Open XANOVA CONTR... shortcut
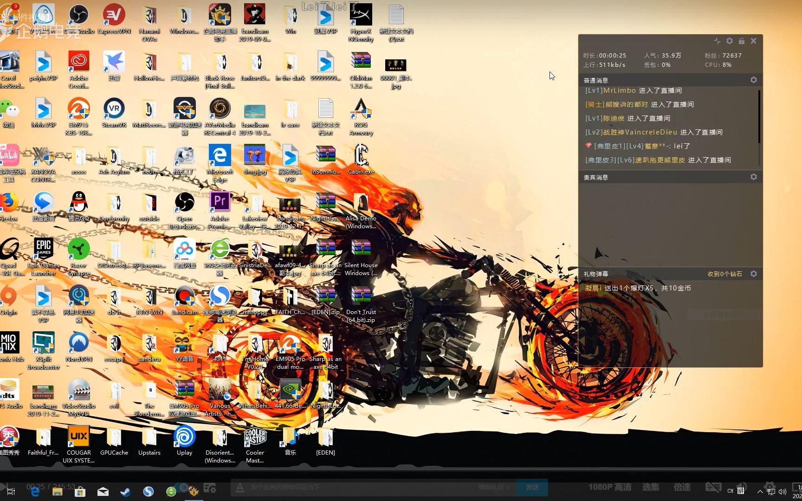The width and height of the screenshot is (802, 501). (x=44, y=163)
